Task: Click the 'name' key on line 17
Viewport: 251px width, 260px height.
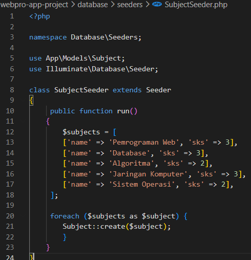Action: (x=79, y=185)
